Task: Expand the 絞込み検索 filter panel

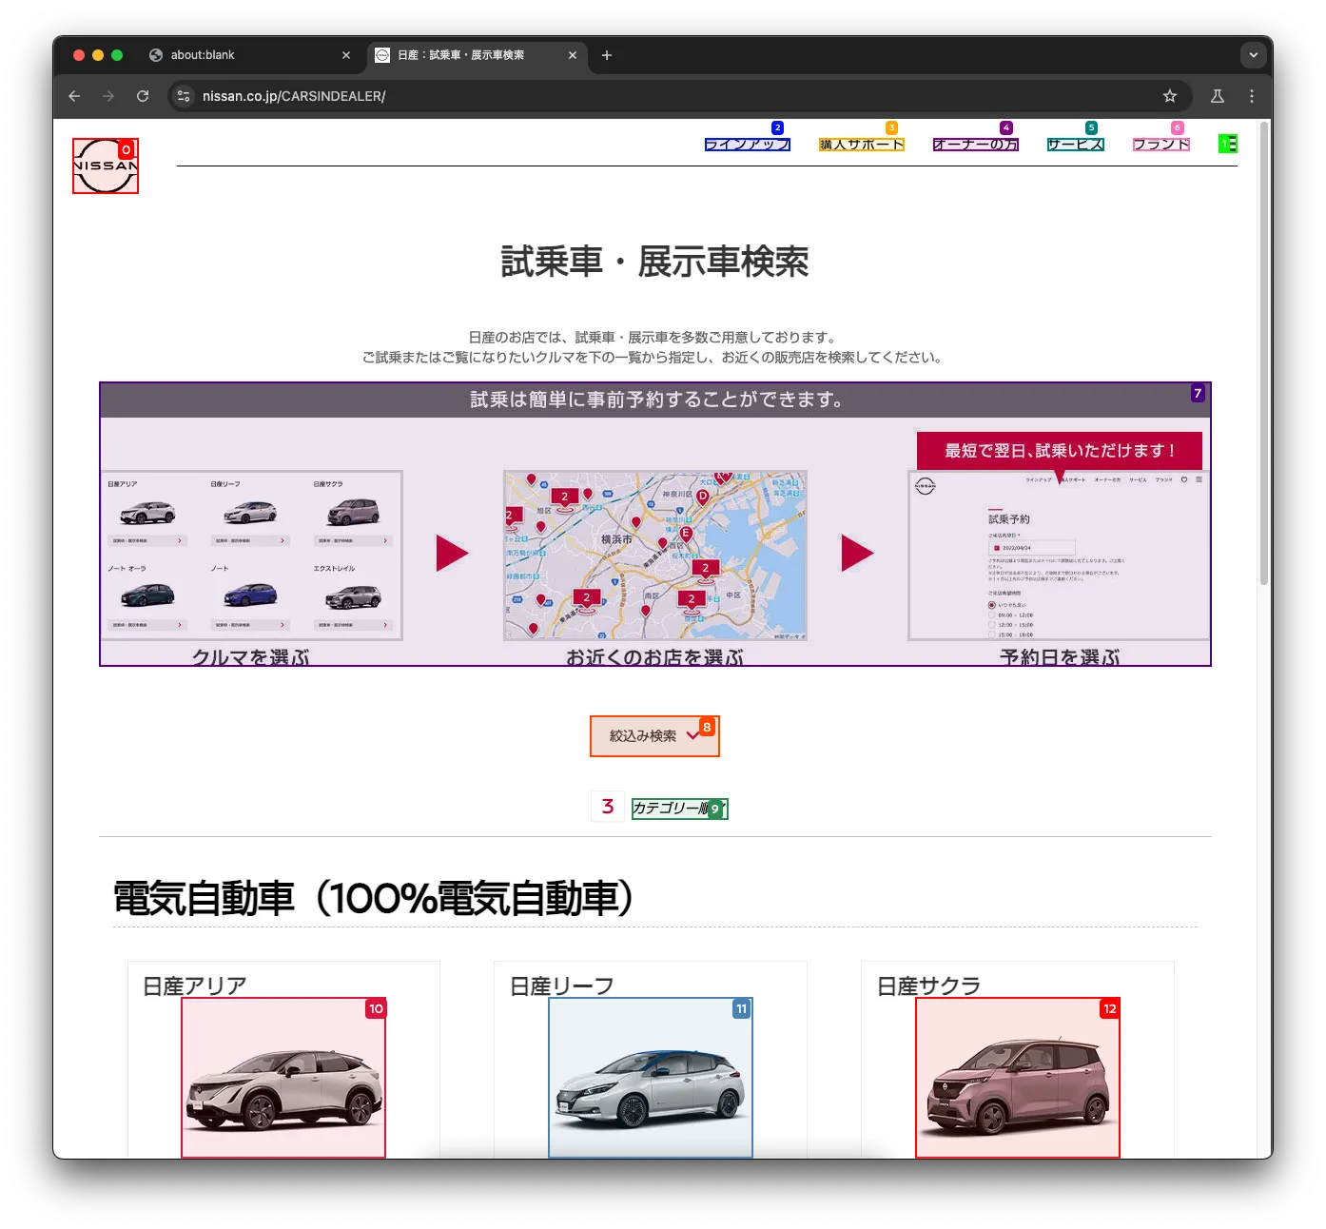Action: [x=654, y=736]
